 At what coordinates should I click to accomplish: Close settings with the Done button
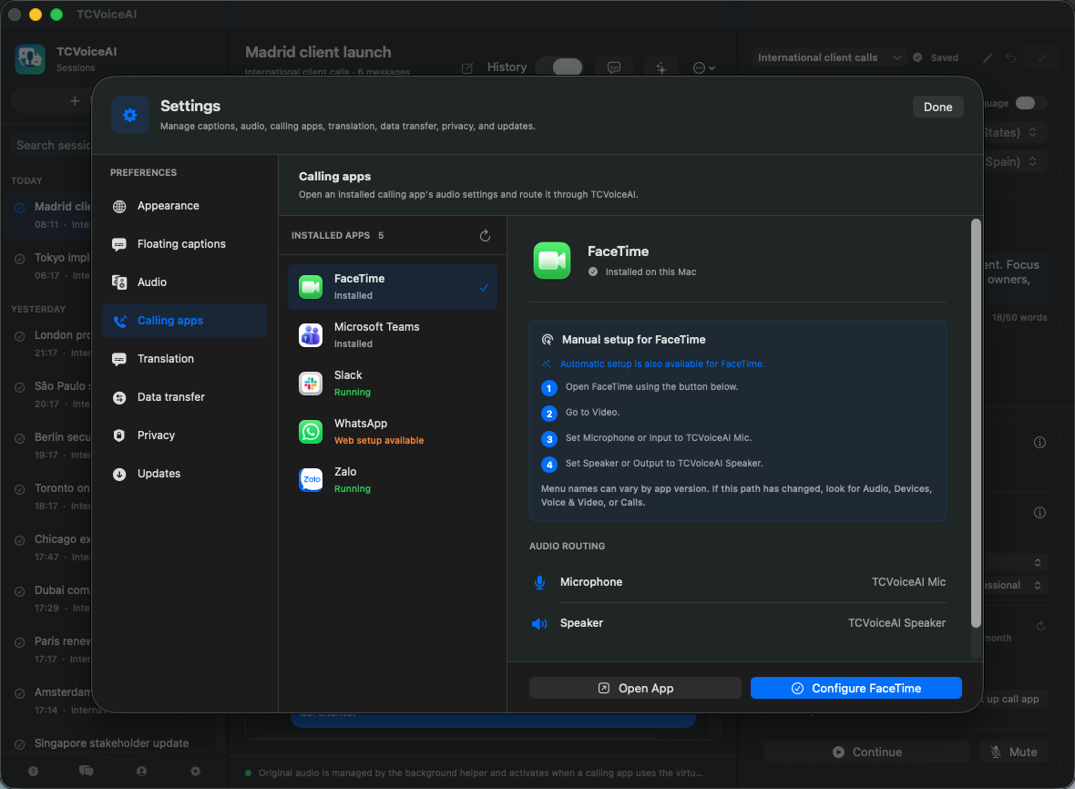coord(937,107)
